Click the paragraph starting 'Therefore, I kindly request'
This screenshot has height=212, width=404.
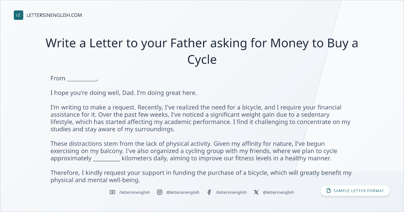201,176
